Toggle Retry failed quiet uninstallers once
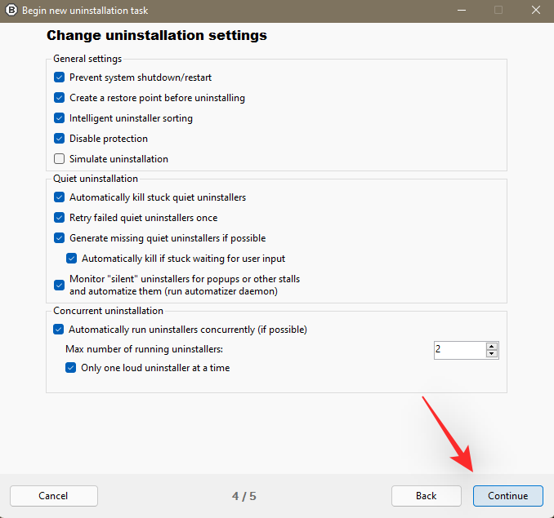 click(x=59, y=218)
